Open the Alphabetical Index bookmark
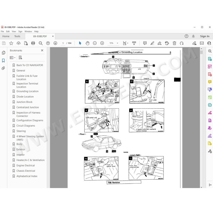 [27, 176]
